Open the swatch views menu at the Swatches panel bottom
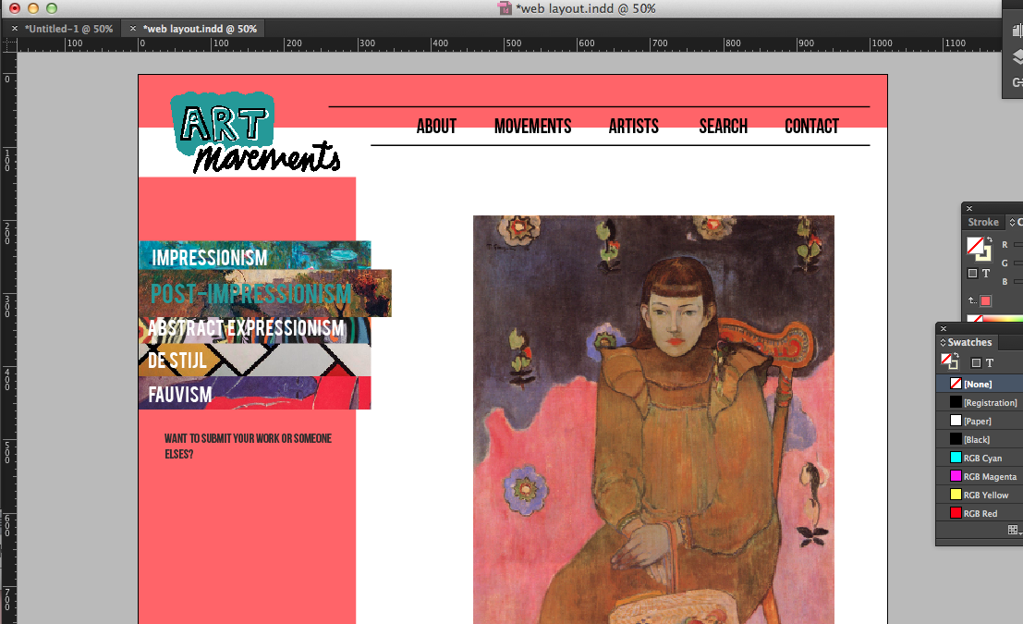The width and height of the screenshot is (1023, 624). tap(1014, 530)
